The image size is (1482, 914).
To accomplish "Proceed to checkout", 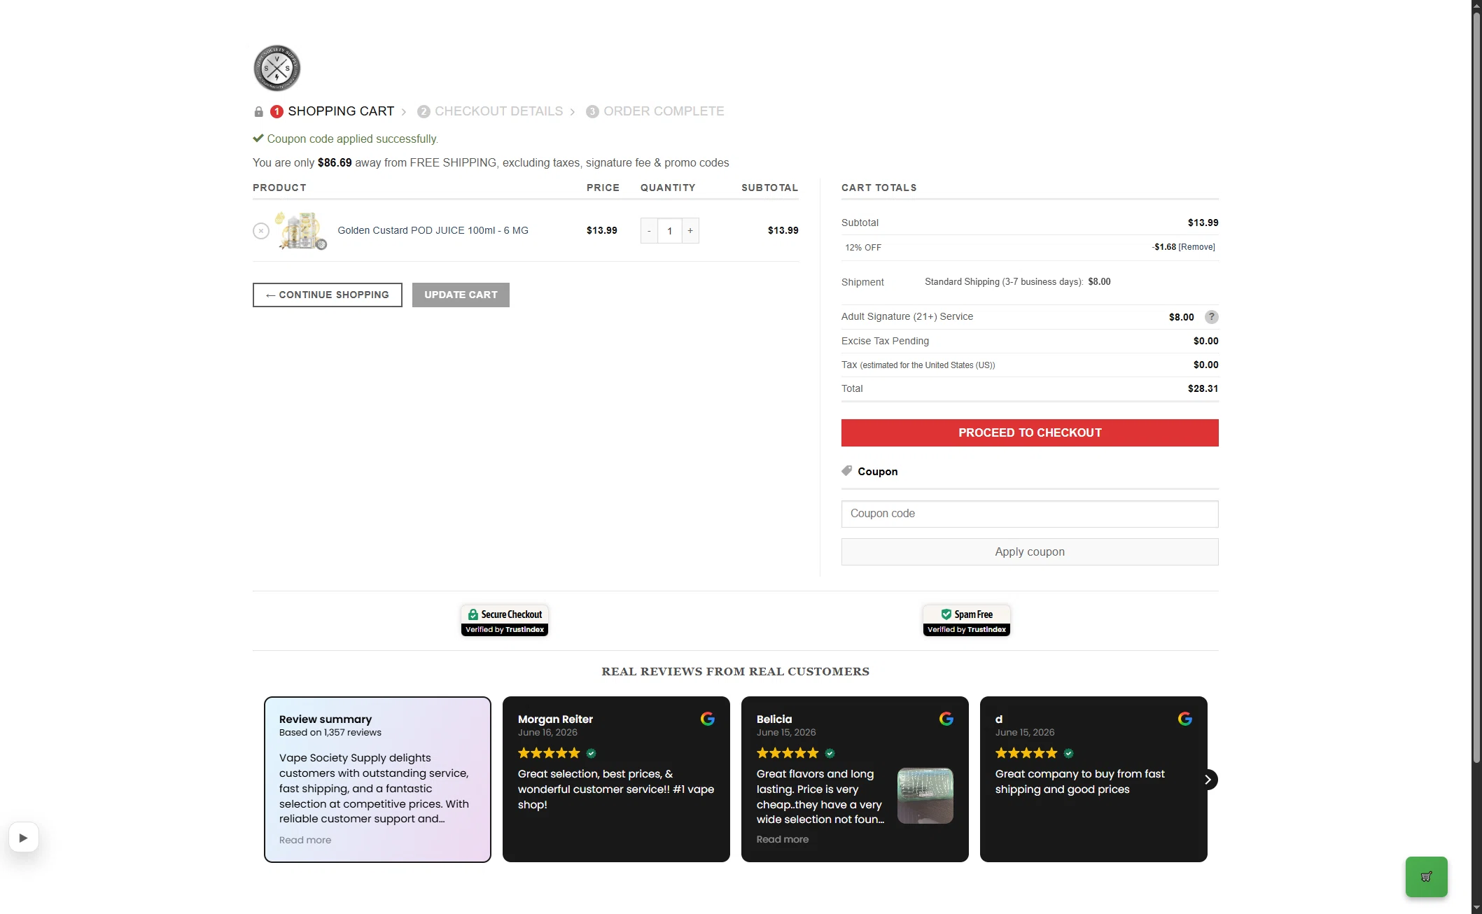I will click(x=1030, y=433).
